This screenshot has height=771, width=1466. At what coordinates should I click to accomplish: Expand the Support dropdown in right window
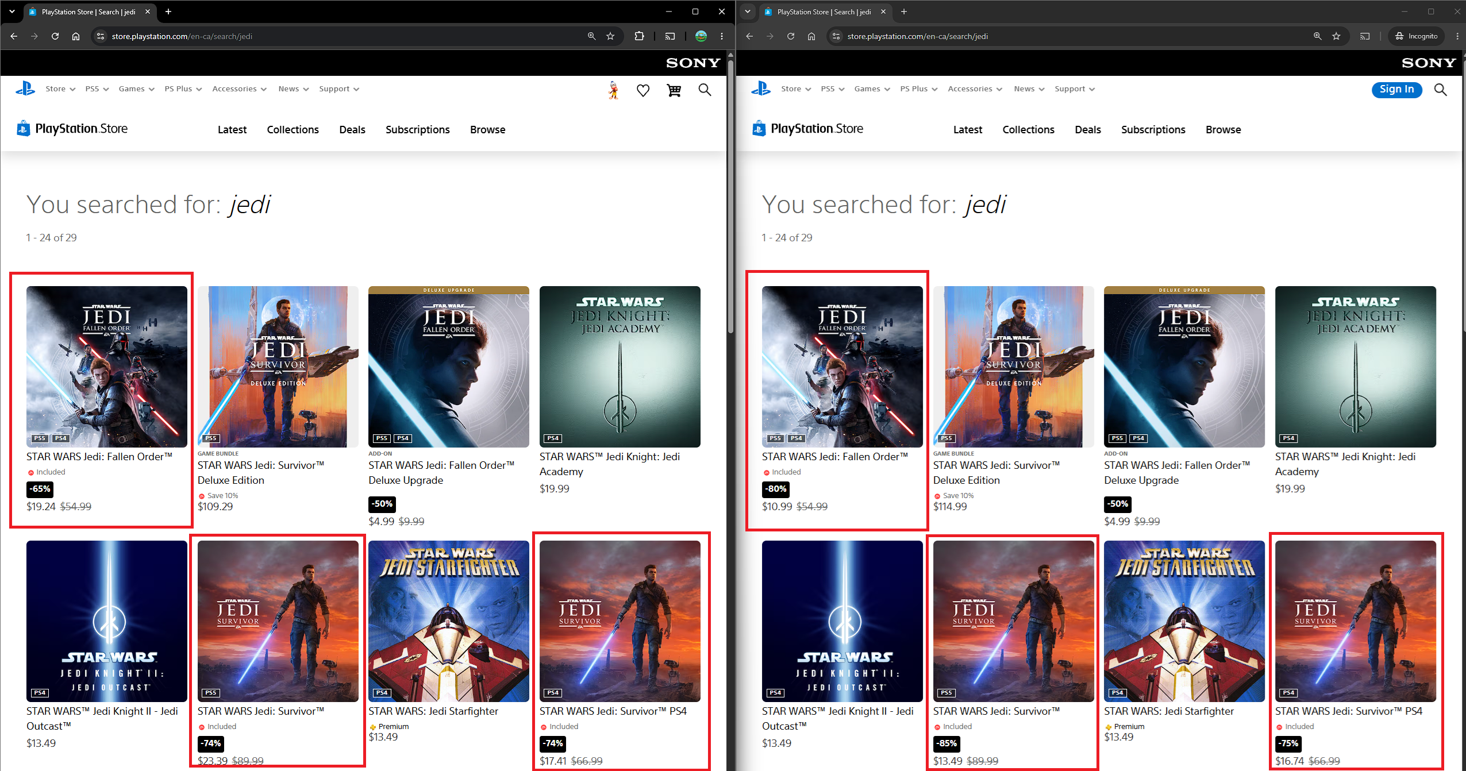coord(1075,89)
